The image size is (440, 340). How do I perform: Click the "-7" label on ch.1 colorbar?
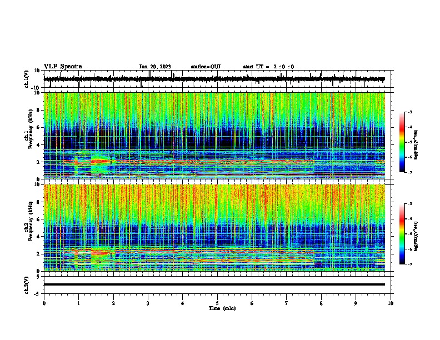pos(410,172)
